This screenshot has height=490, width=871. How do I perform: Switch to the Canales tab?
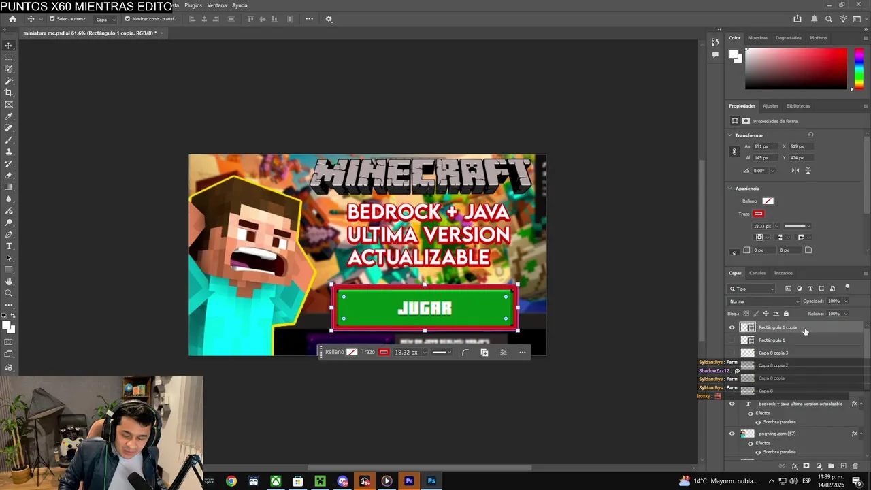coord(757,273)
